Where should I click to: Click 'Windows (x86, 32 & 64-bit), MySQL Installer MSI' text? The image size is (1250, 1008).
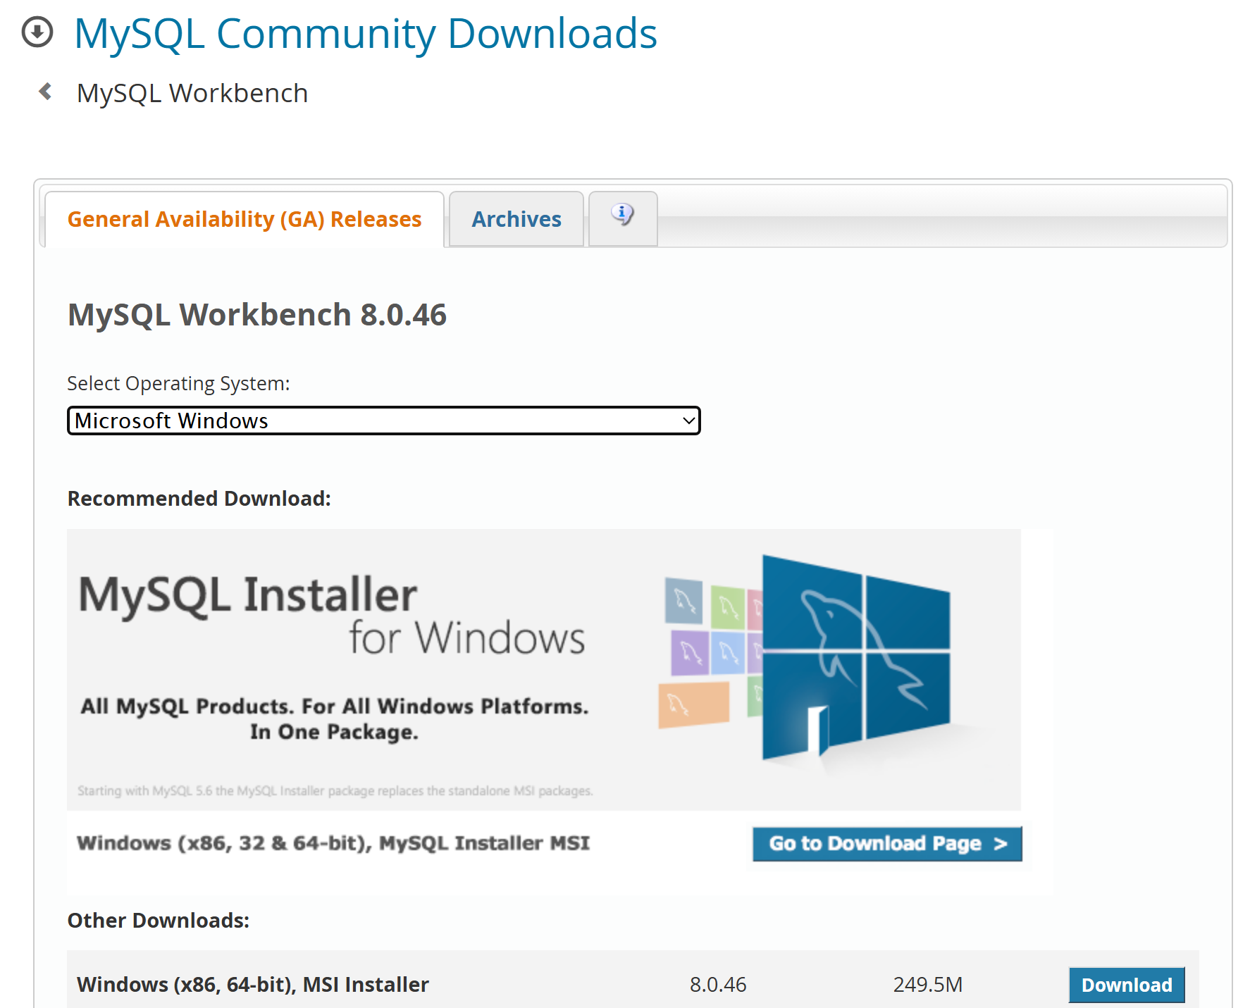tap(333, 843)
